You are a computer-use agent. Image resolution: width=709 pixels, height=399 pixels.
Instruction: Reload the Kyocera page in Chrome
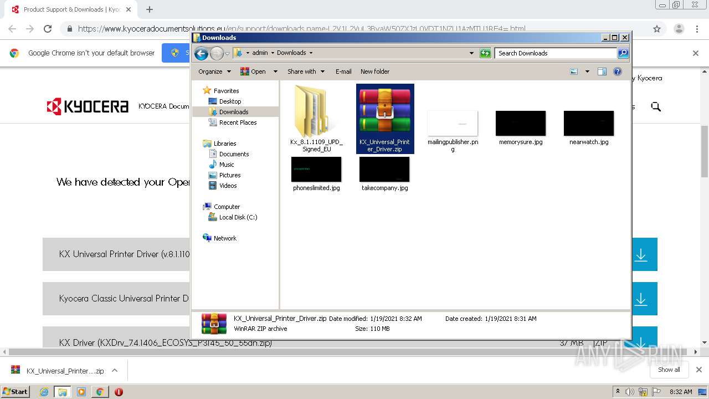point(48,29)
